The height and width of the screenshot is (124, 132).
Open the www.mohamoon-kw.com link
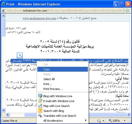tap(39, 18)
